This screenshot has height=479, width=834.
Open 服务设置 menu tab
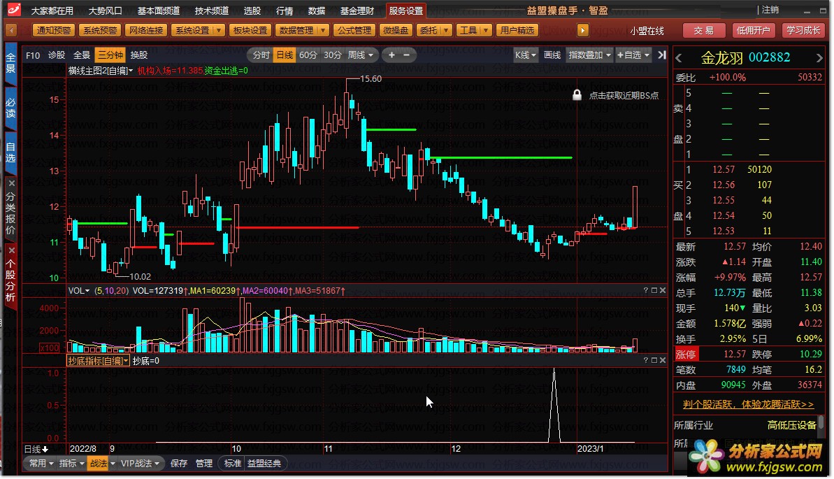pyautogui.click(x=406, y=10)
